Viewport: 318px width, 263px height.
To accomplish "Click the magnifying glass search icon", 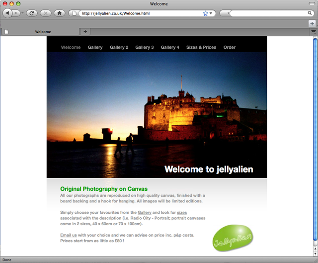I will tap(310, 13).
